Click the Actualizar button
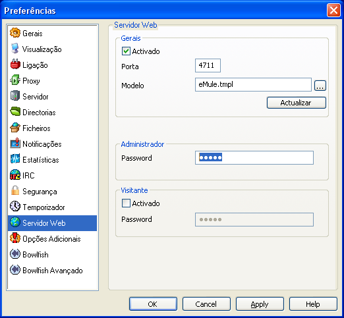The height and width of the screenshot is (318, 344). point(297,103)
